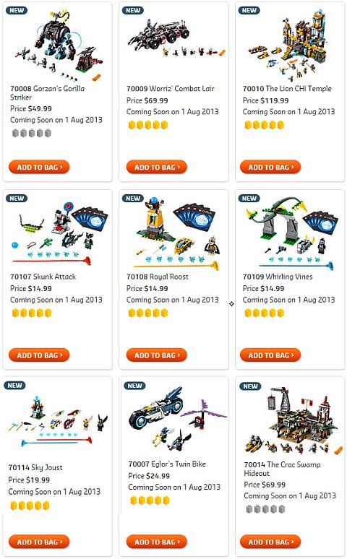Click the gray brick rating under Gorilla Striker
347x559 pixels.
(32, 133)
